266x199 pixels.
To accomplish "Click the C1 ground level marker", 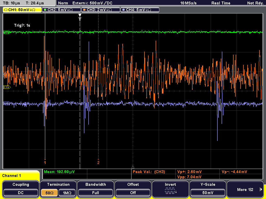I will [7, 87].
